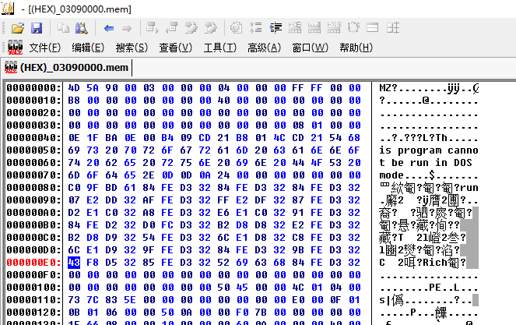
Task: Click byte C0 at start of row 00000080
Action: (74, 188)
